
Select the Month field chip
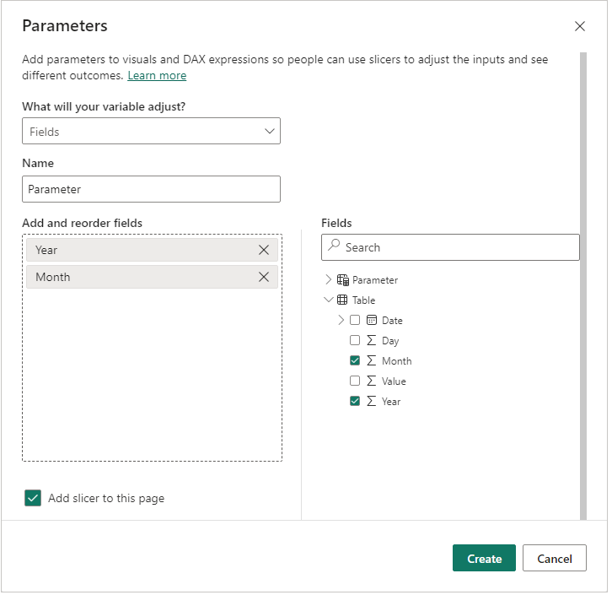(x=153, y=279)
